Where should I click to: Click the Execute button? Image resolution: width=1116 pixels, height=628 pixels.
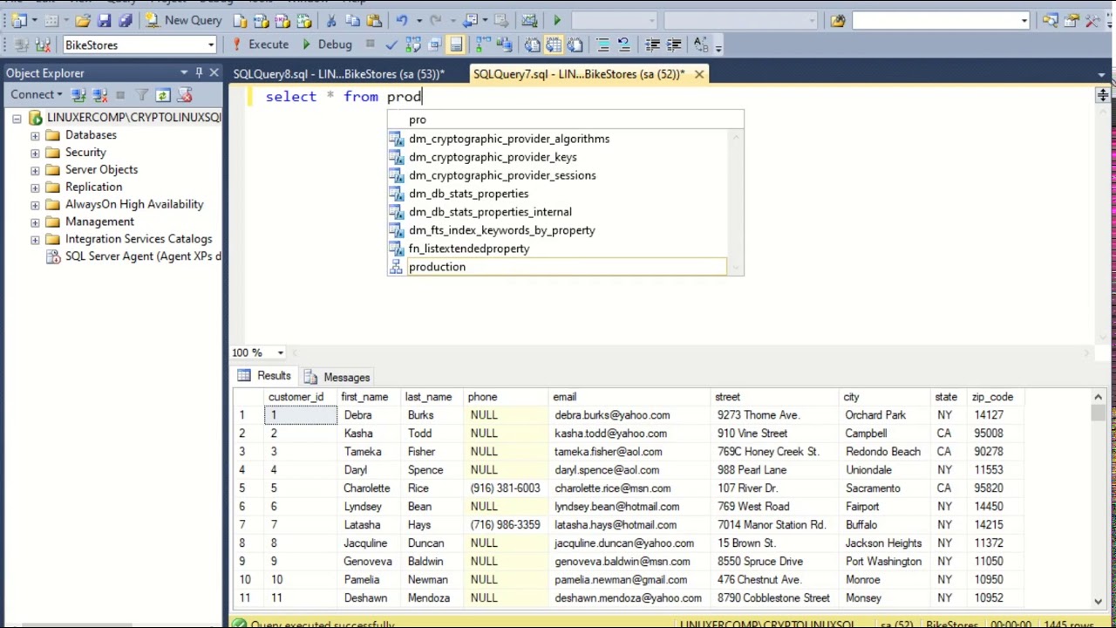tap(260, 44)
